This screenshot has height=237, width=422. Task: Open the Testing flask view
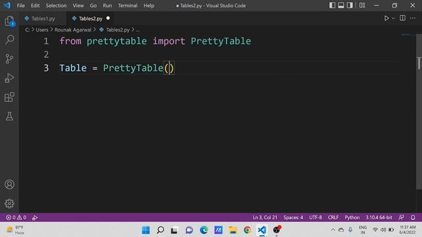[x=9, y=116]
